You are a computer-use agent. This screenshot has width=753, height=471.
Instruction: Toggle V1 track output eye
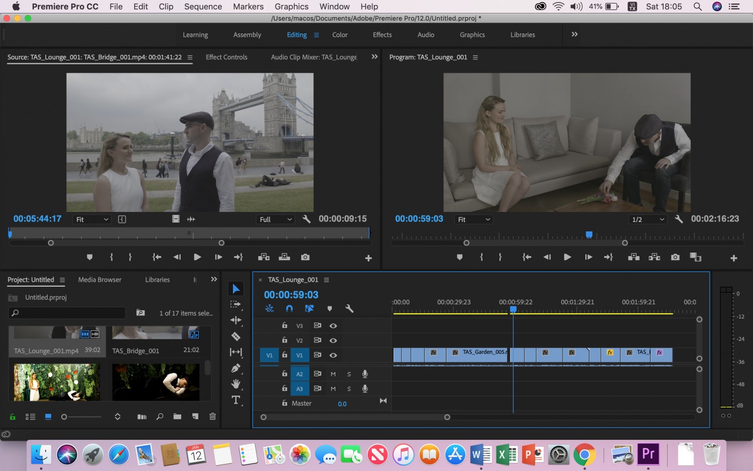coord(333,355)
